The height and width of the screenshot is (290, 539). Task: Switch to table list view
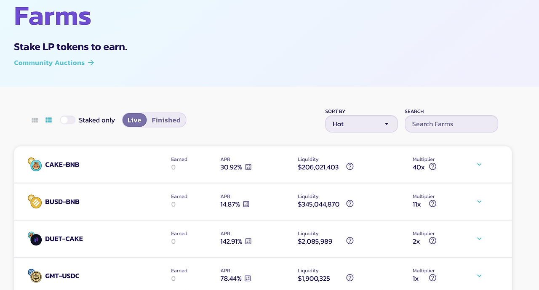click(49, 120)
